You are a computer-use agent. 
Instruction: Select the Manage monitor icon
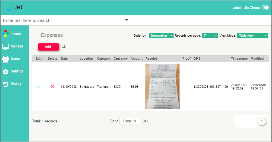5,46
